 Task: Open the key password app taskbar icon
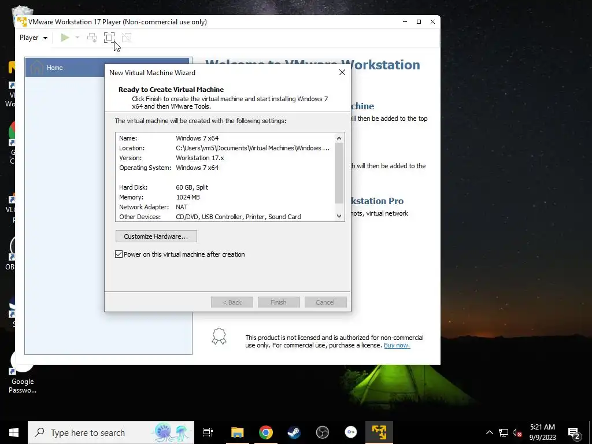[x=351, y=432]
